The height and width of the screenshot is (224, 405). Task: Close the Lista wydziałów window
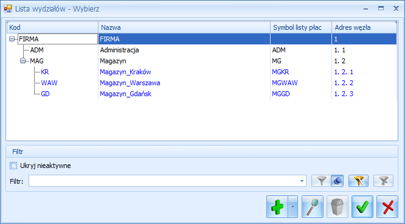click(396, 9)
